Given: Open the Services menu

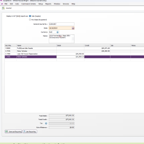Looking at the screenshot, I should [x=66, y=4].
